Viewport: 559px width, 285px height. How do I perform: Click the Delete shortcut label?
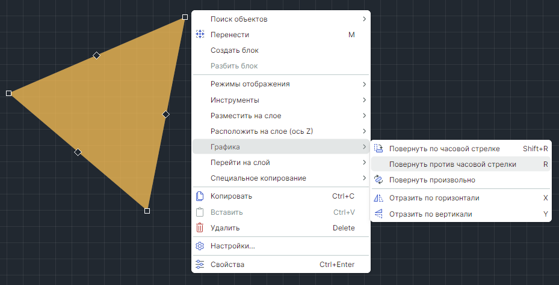[344, 228]
